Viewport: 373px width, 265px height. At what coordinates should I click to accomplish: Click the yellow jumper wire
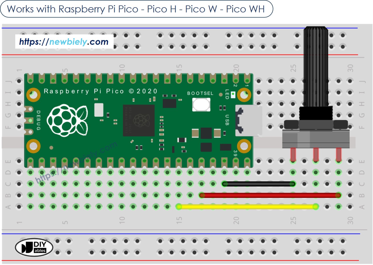pos(247,207)
